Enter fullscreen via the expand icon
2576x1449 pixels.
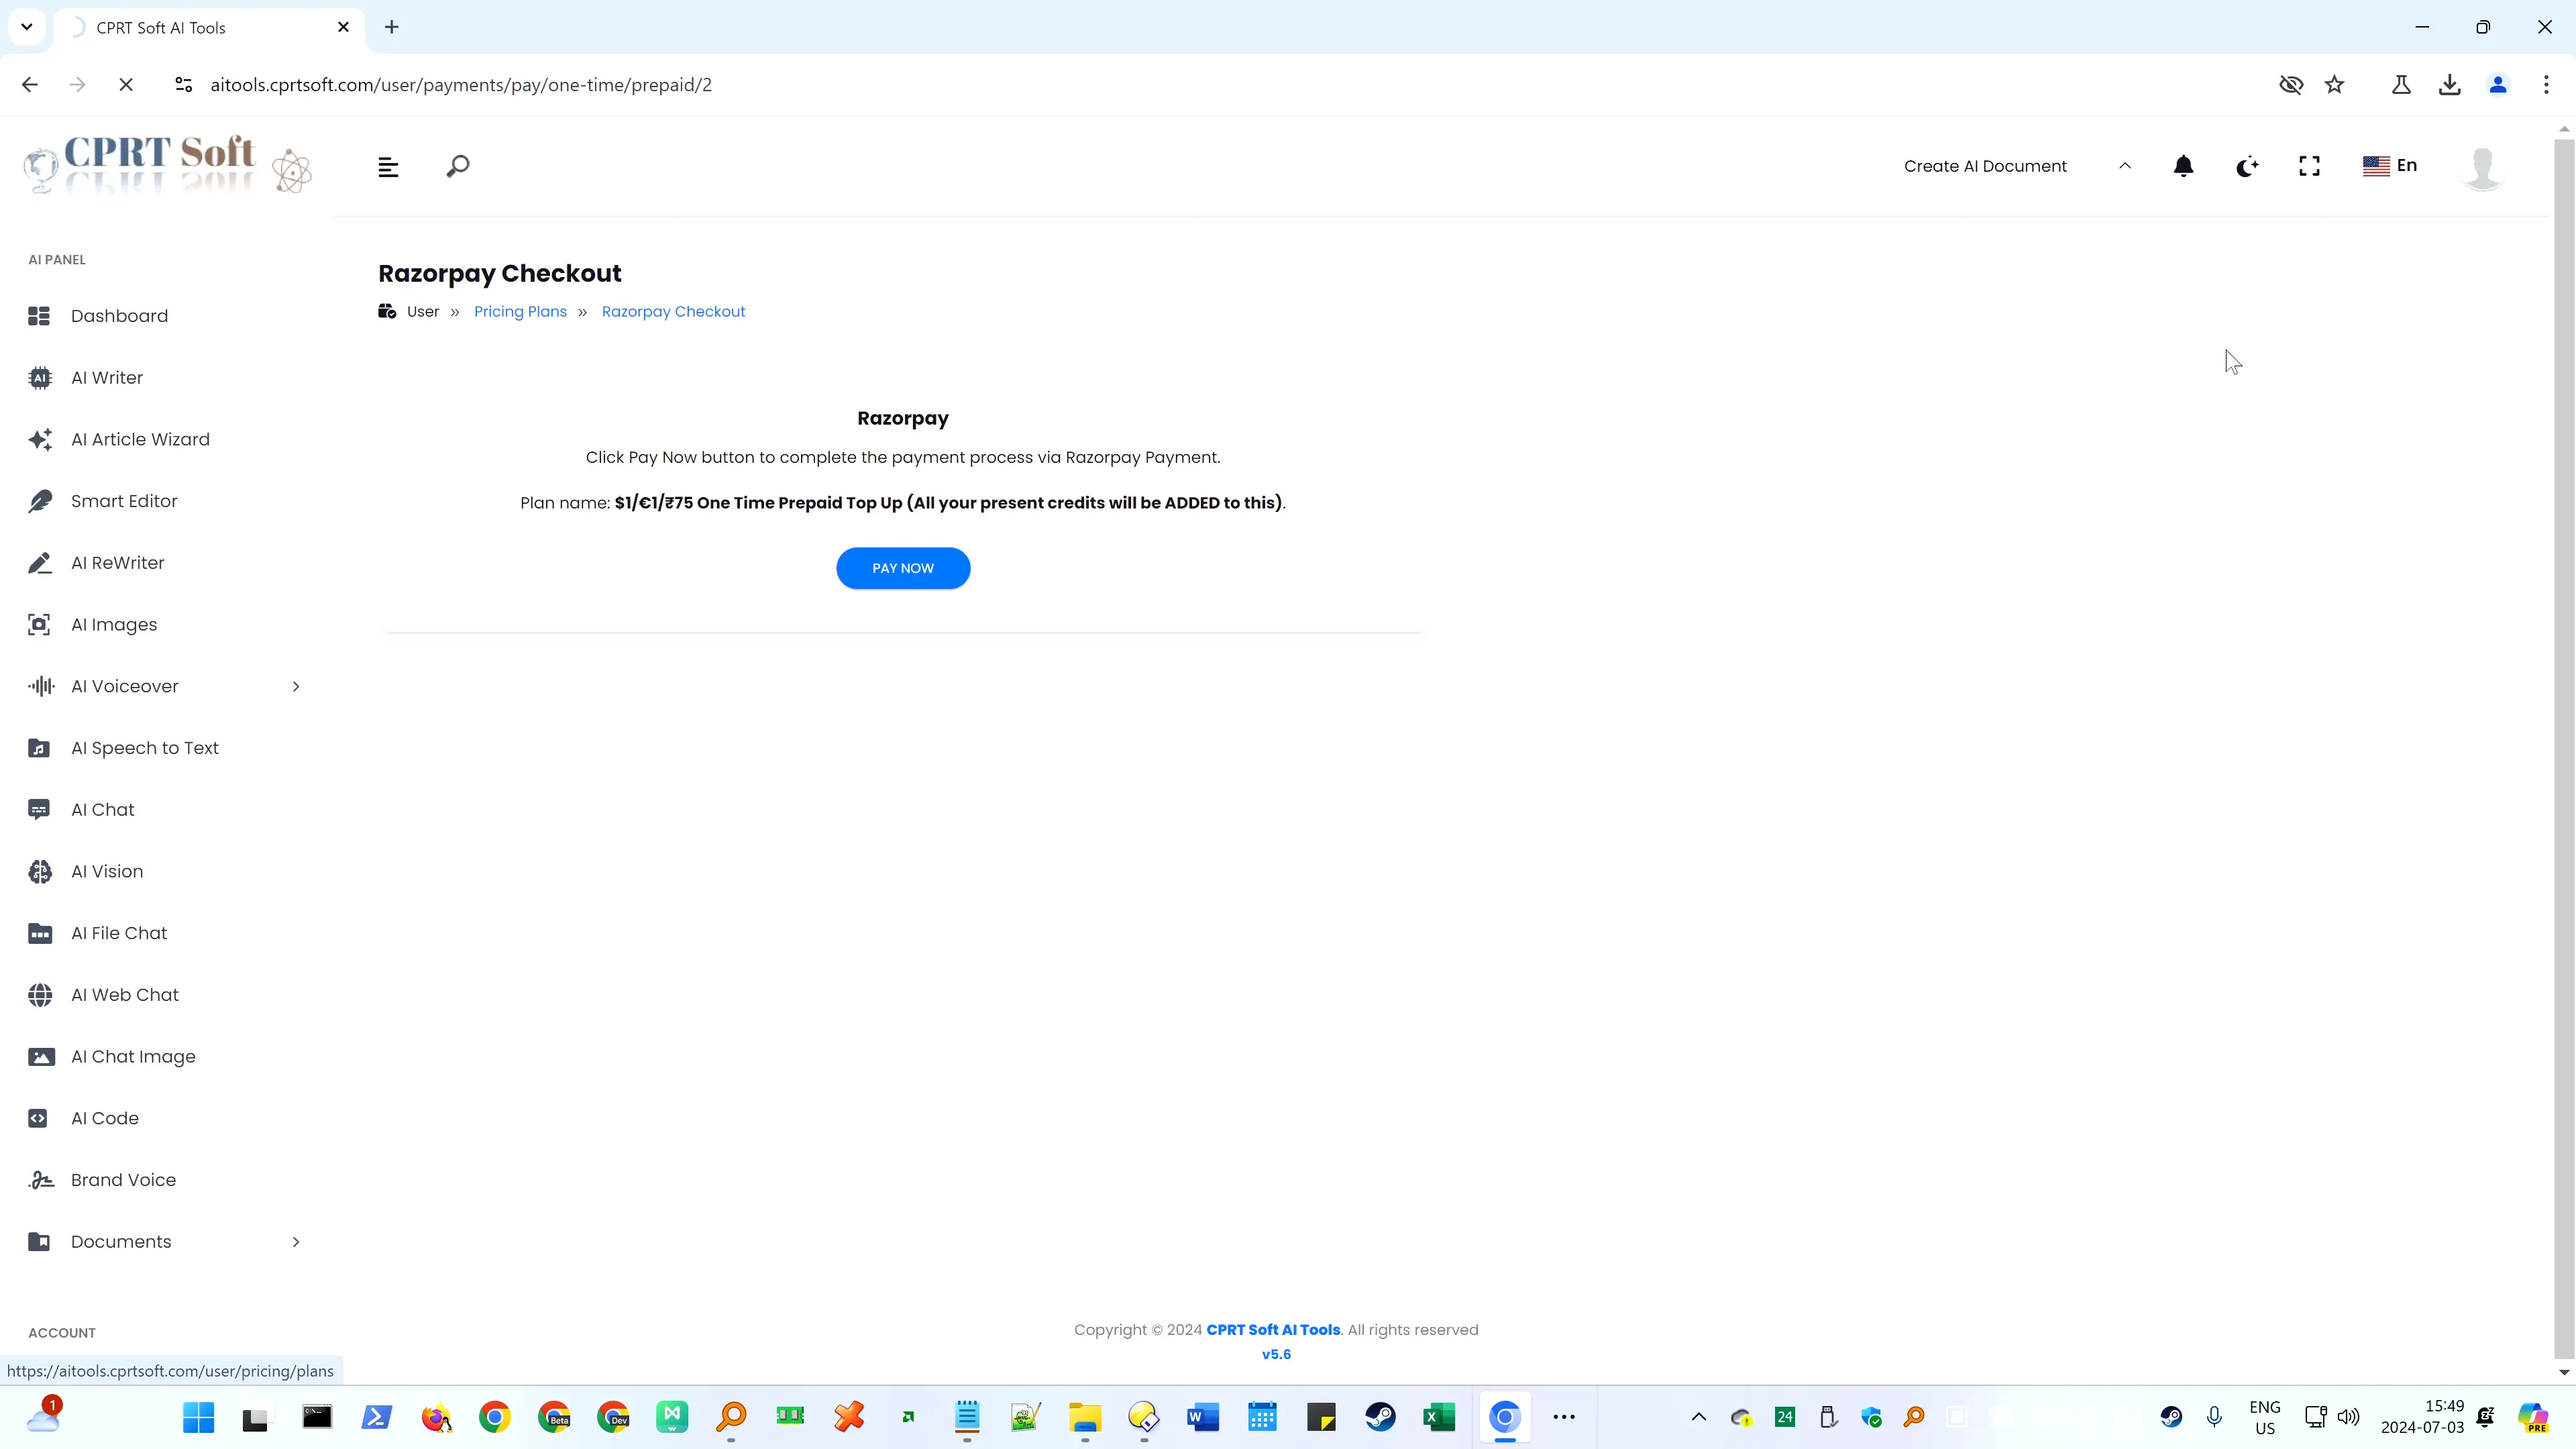click(2309, 166)
